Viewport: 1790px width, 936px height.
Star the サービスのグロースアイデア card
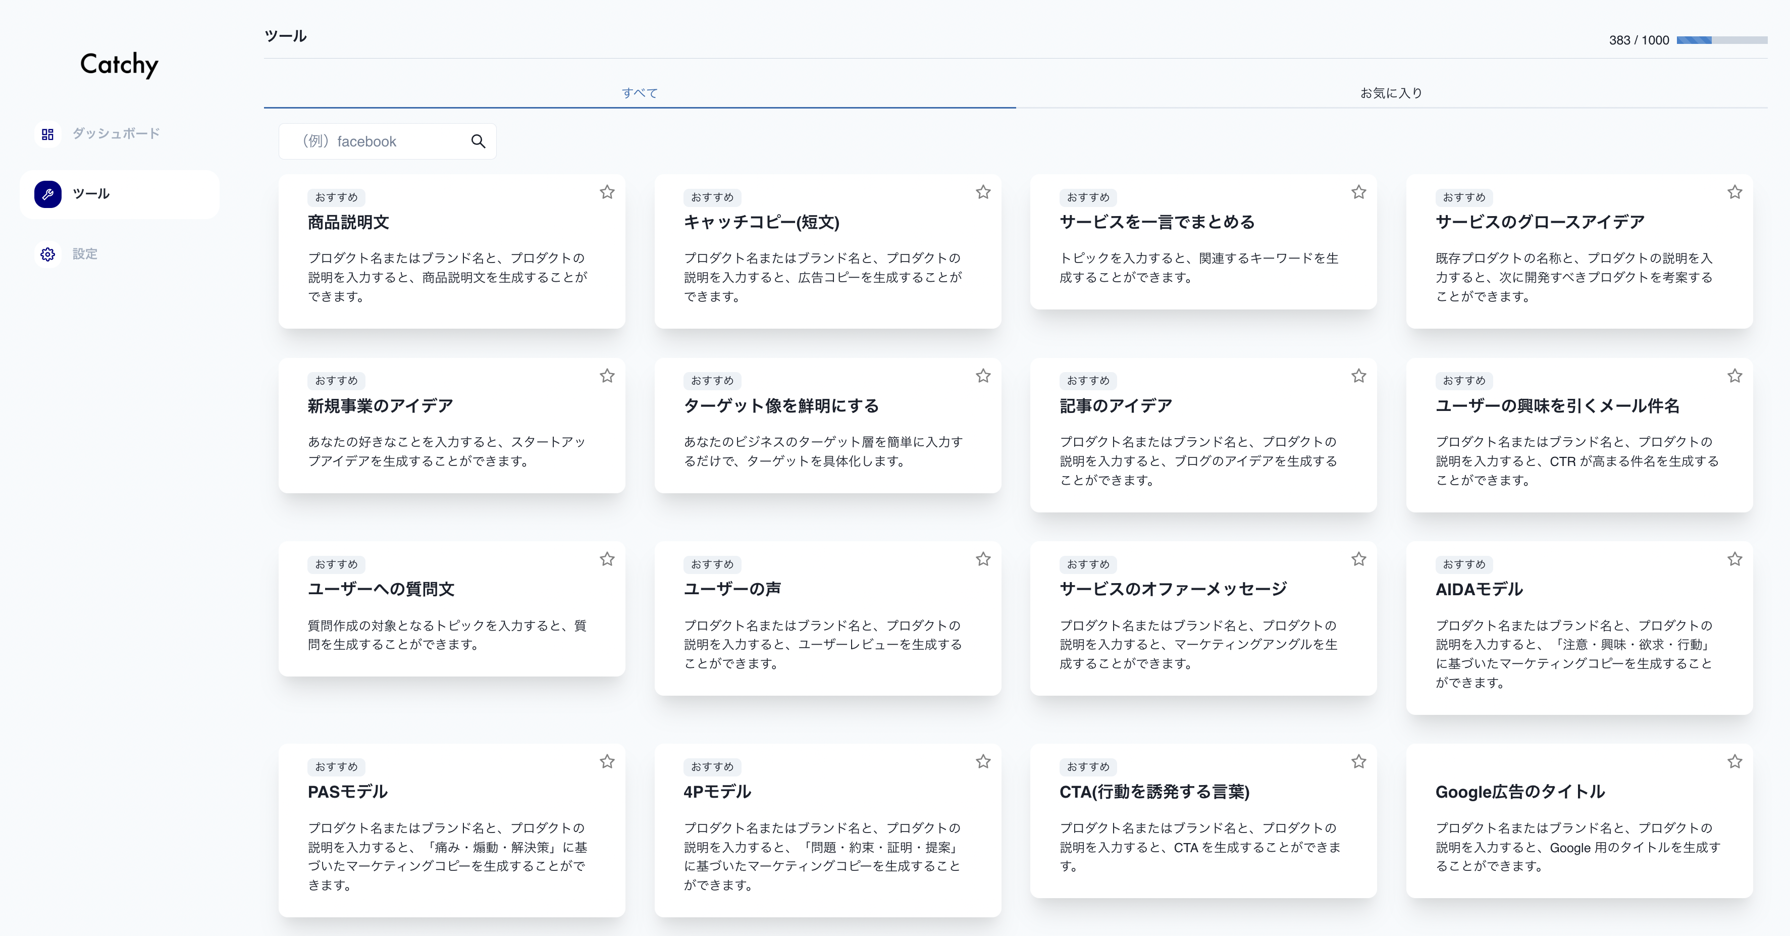[1734, 192]
